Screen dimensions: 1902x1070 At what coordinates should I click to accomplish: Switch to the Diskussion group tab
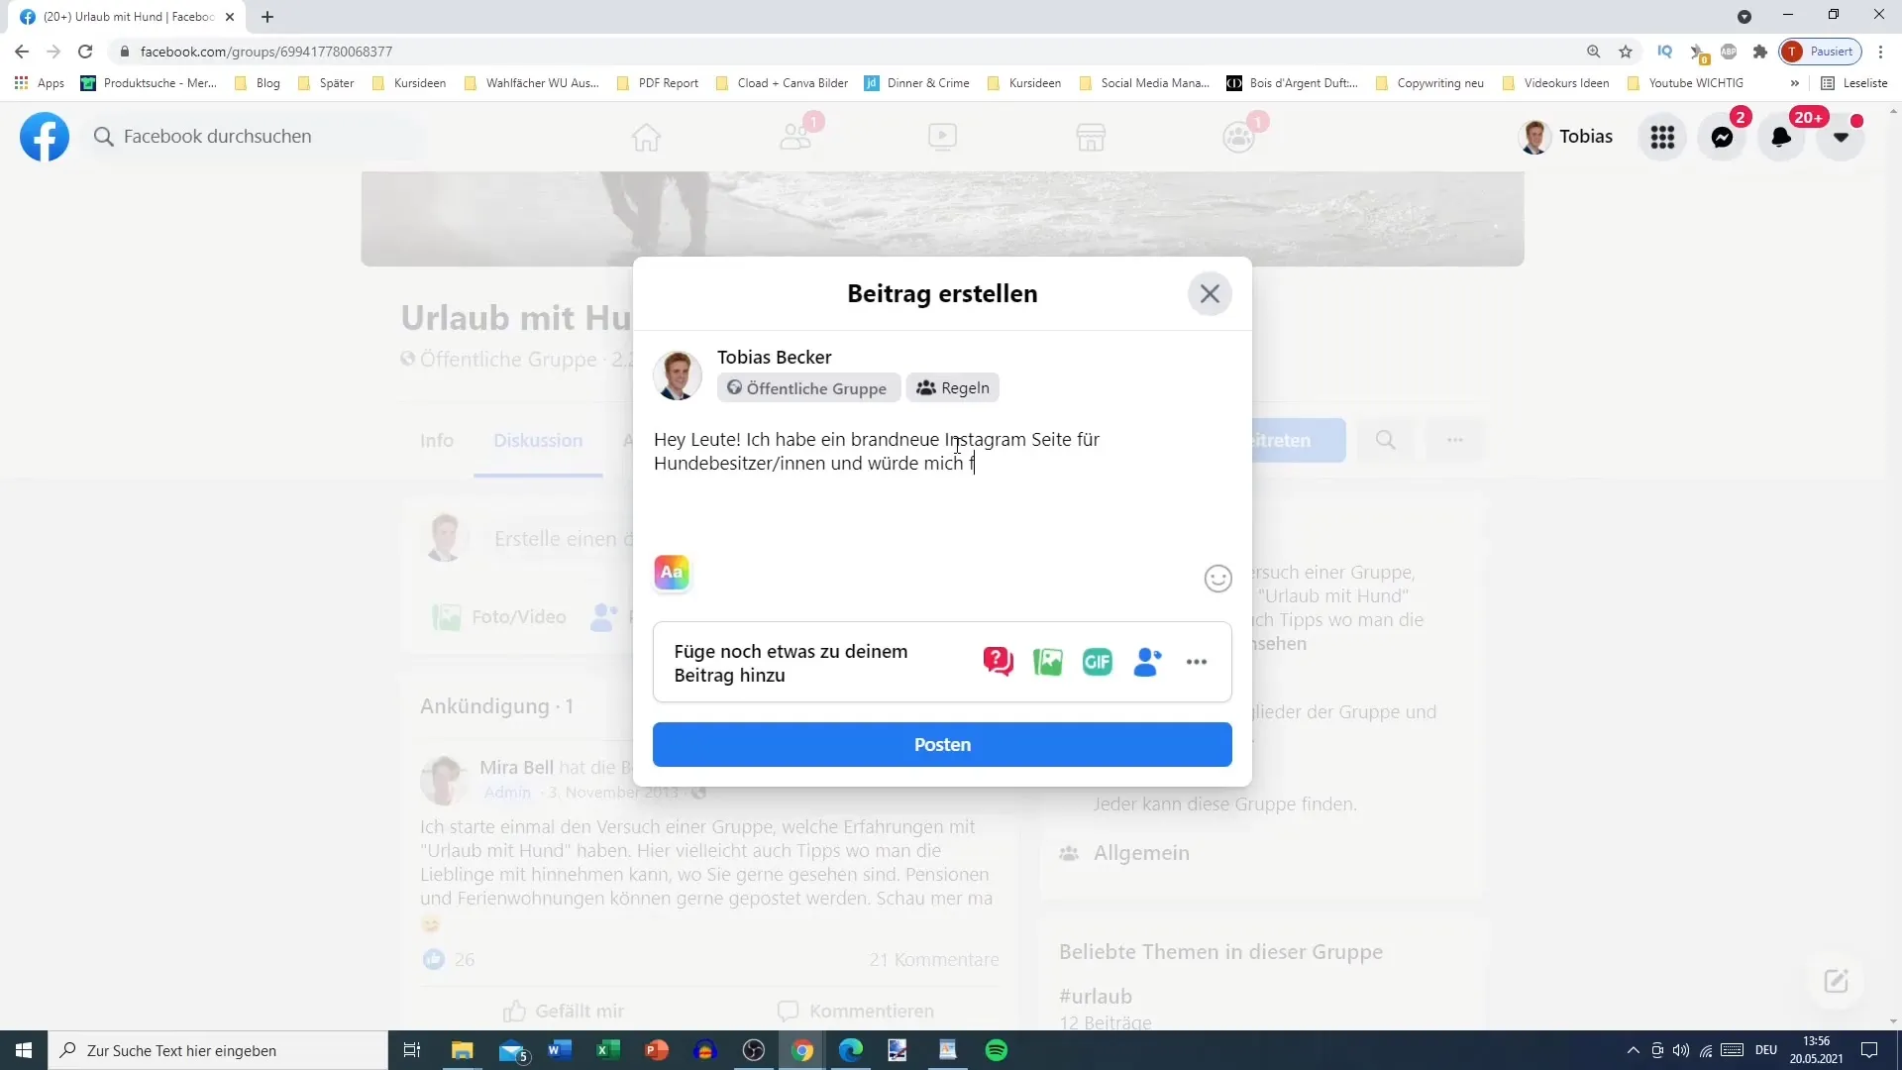pos(538,440)
